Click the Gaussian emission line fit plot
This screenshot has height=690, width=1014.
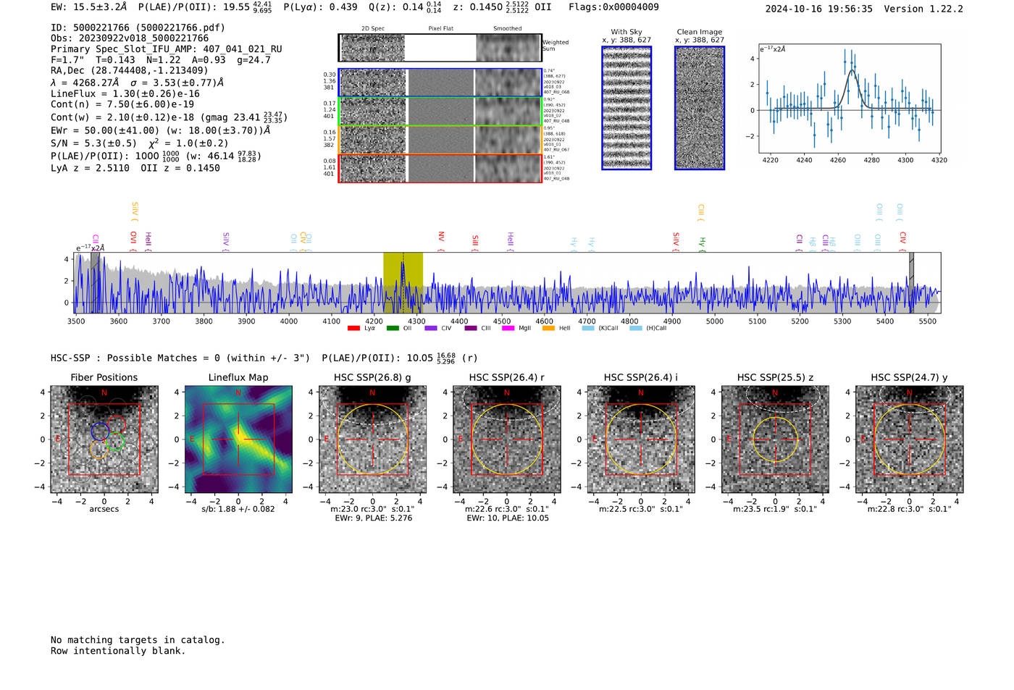[x=850, y=98]
